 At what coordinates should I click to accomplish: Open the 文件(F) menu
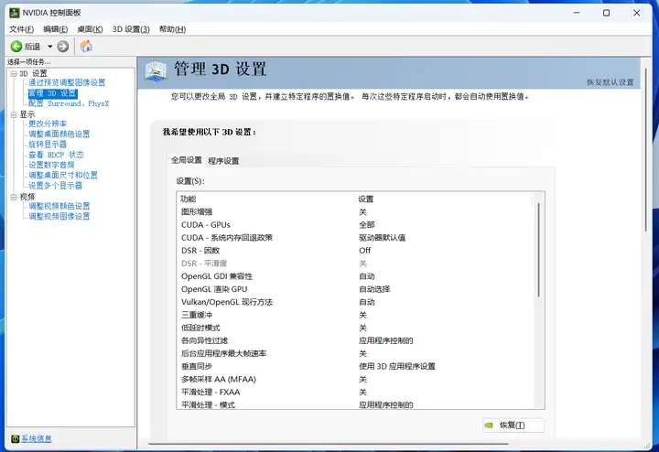pos(21,29)
